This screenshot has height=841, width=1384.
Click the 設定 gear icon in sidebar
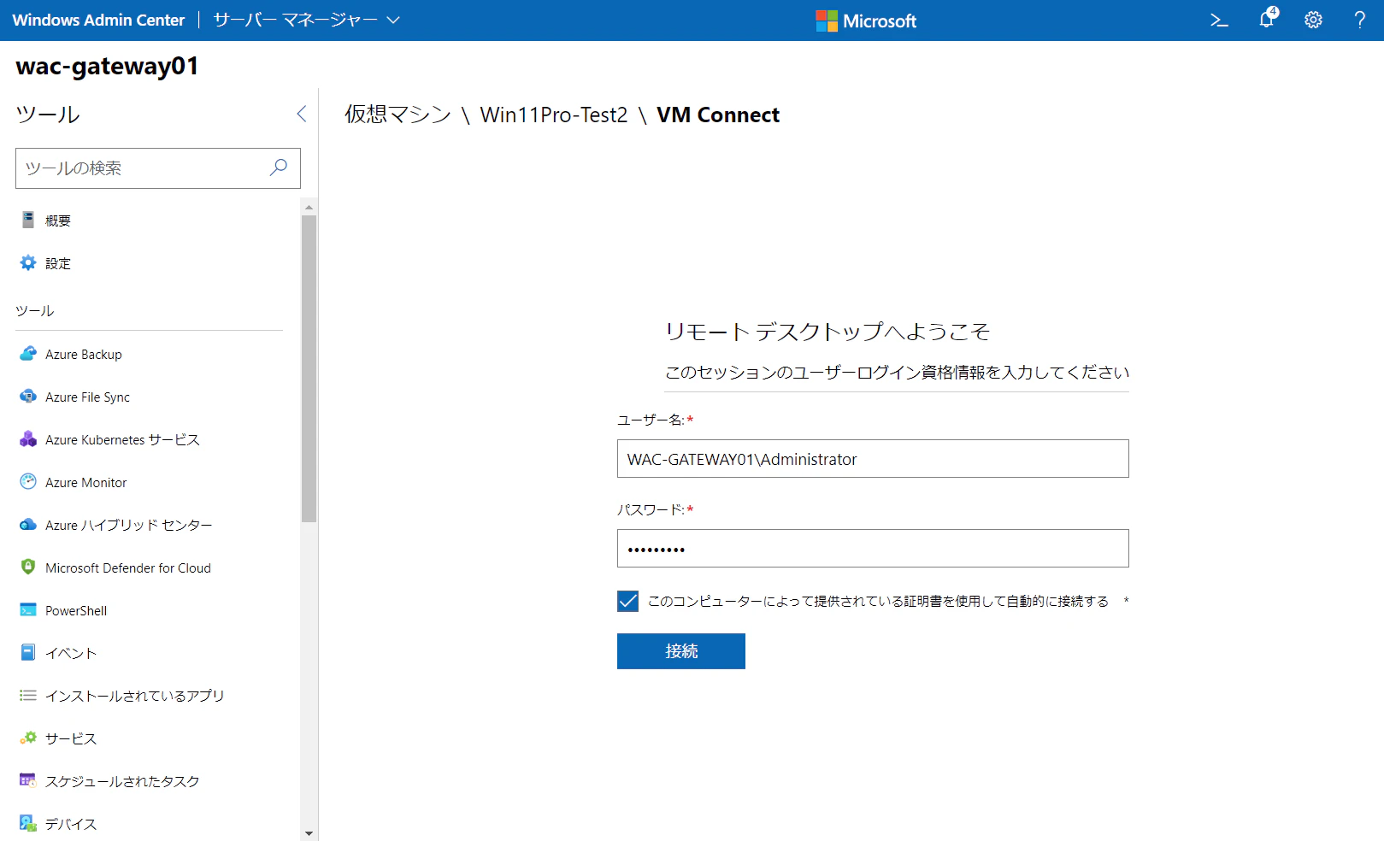[x=28, y=262]
